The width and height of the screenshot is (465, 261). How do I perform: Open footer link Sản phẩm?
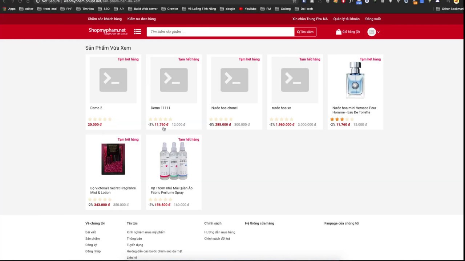(93, 239)
